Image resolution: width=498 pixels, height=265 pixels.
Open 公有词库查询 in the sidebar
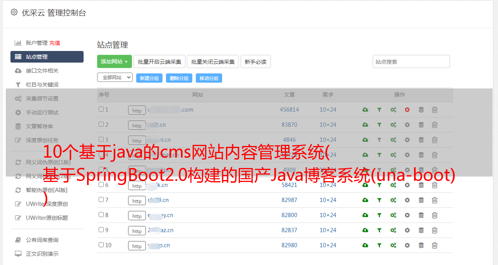[42, 240]
